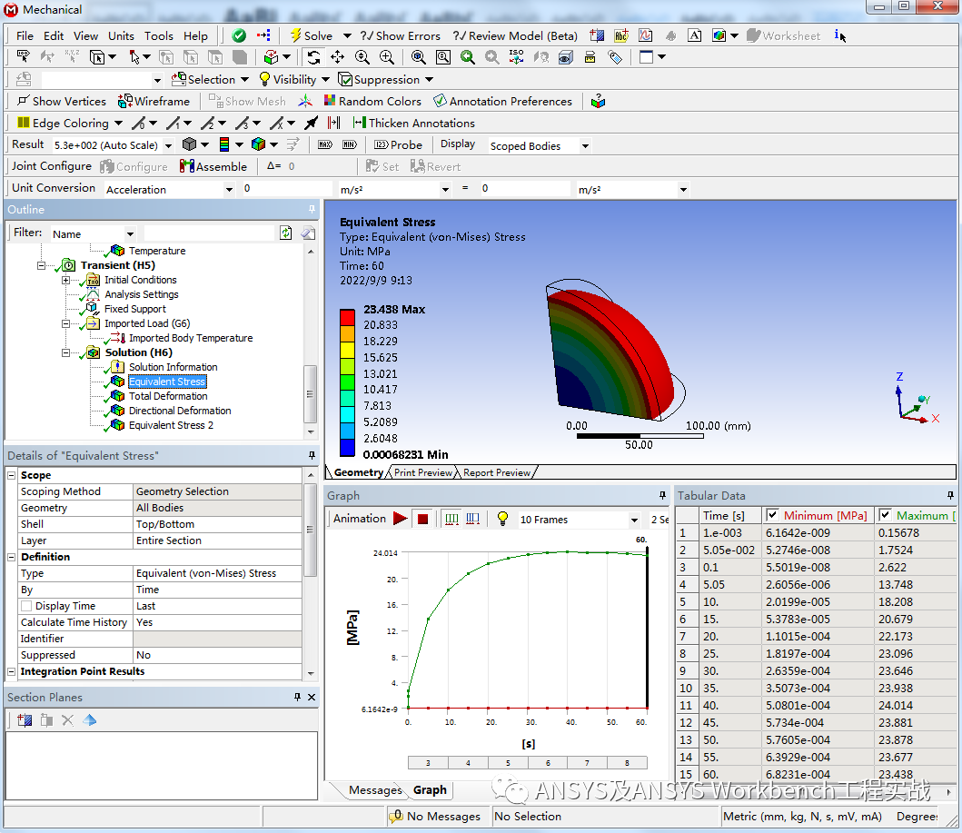Switch to the Print Preview tab
Image resolution: width=962 pixels, height=833 pixels.
coord(423,472)
